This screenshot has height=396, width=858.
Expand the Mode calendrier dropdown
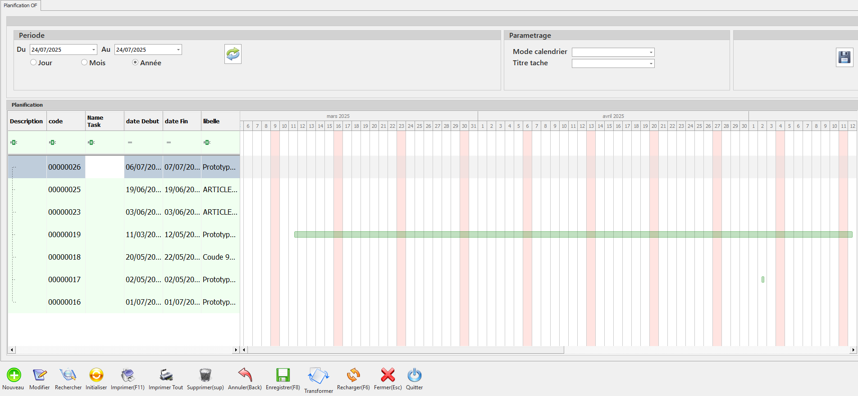pyautogui.click(x=651, y=52)
